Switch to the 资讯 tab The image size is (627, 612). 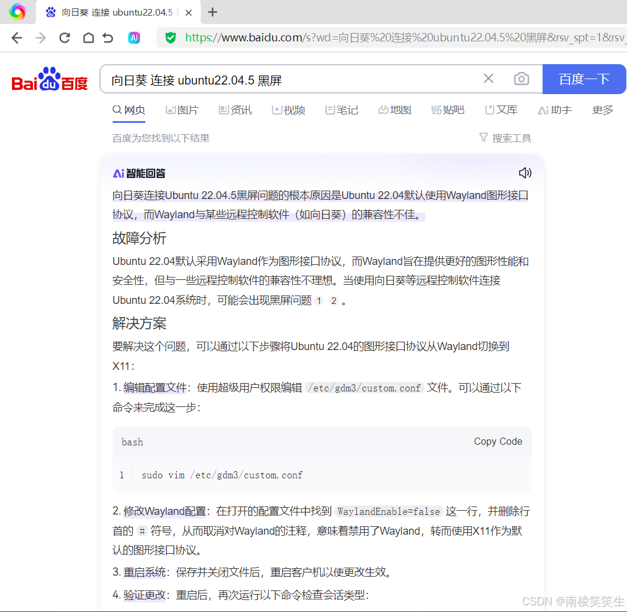[235, 110]
